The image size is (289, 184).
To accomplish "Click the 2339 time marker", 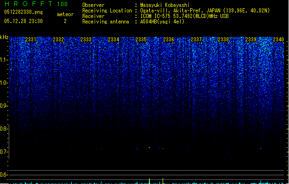I will coord(251,40).
